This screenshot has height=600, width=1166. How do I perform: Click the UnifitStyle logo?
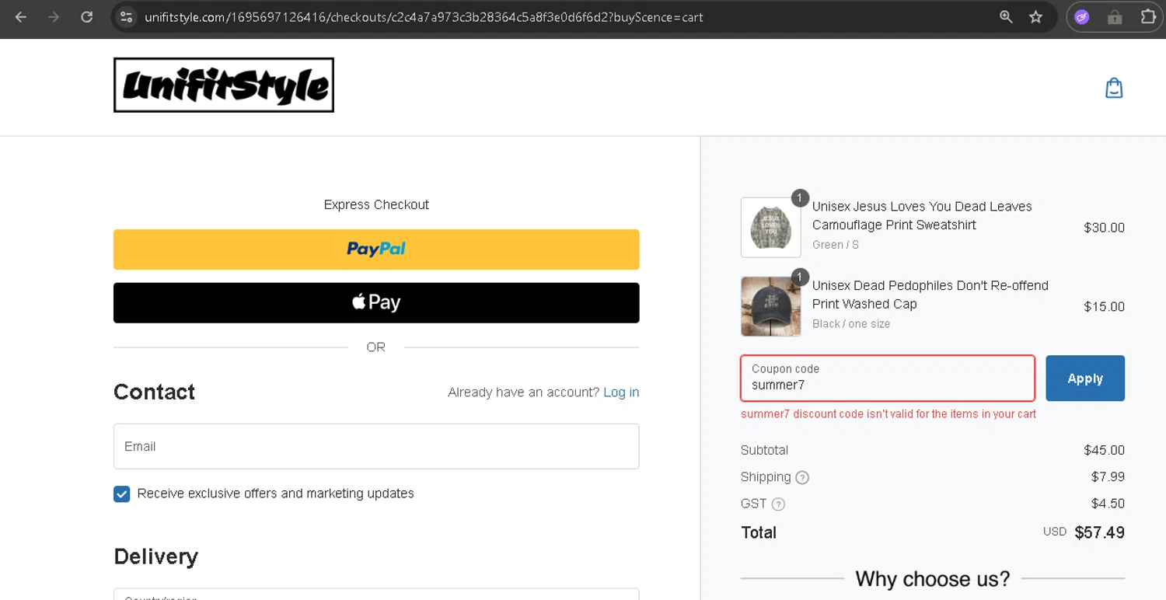[224, 85]
